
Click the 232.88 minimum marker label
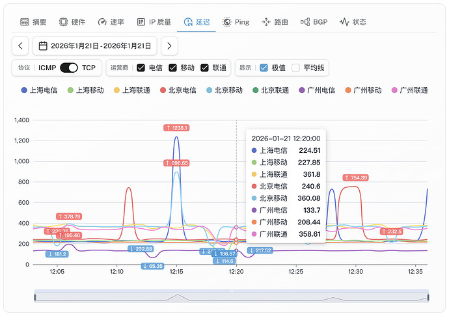(x=141, y=249)
